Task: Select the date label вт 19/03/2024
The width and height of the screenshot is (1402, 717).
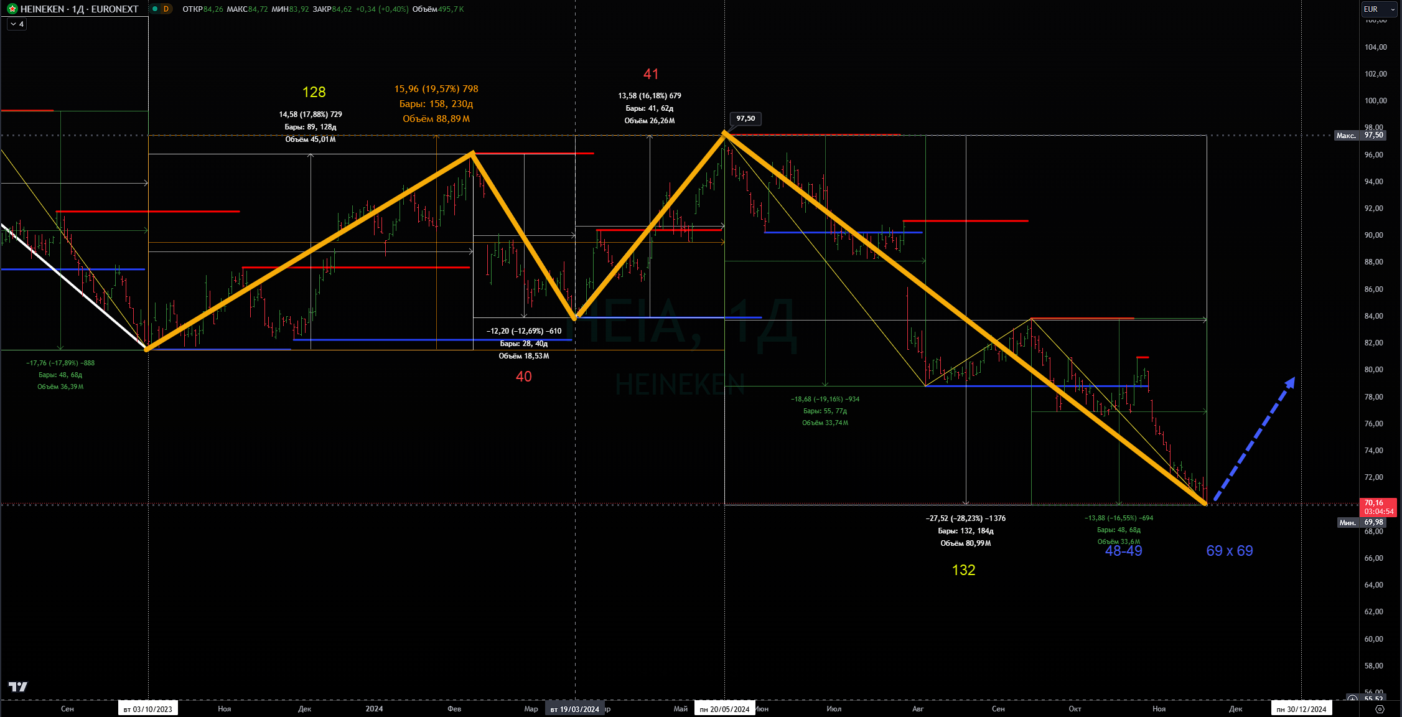Action: (x=574, y=709)
